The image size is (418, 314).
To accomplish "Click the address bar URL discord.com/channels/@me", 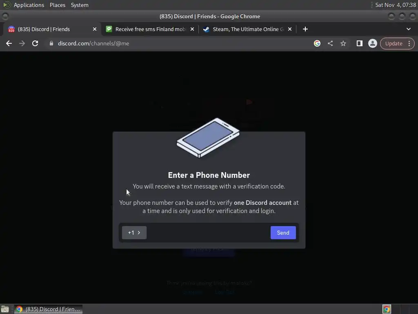I will click(93, 43).
